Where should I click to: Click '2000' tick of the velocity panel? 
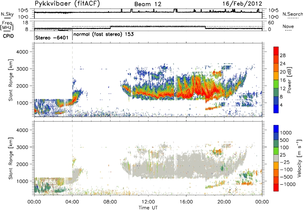pyautogui.click(x=22, y=164)
